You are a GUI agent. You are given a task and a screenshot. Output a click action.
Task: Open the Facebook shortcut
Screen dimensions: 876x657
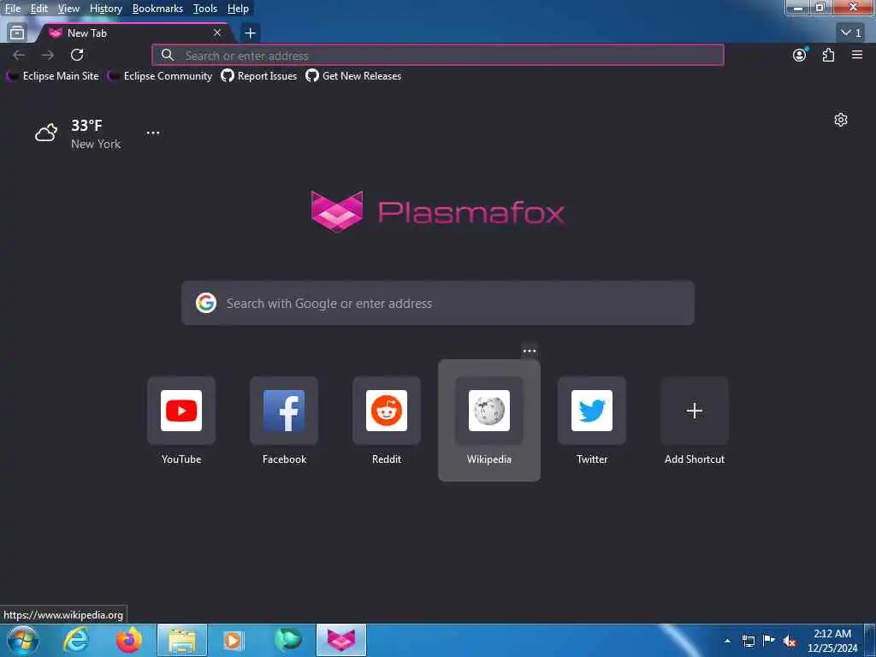284,421
